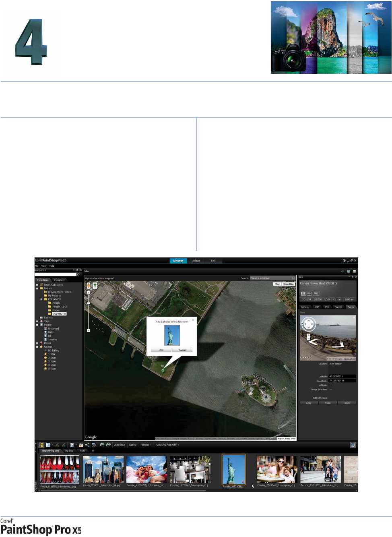Select the Computer tab in Navigation
The width and height of the screenshot is (392, 537).
[x=60, y=280]
